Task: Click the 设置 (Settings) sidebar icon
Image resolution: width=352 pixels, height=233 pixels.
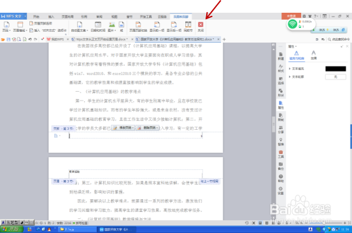Action: coord(281,191)
